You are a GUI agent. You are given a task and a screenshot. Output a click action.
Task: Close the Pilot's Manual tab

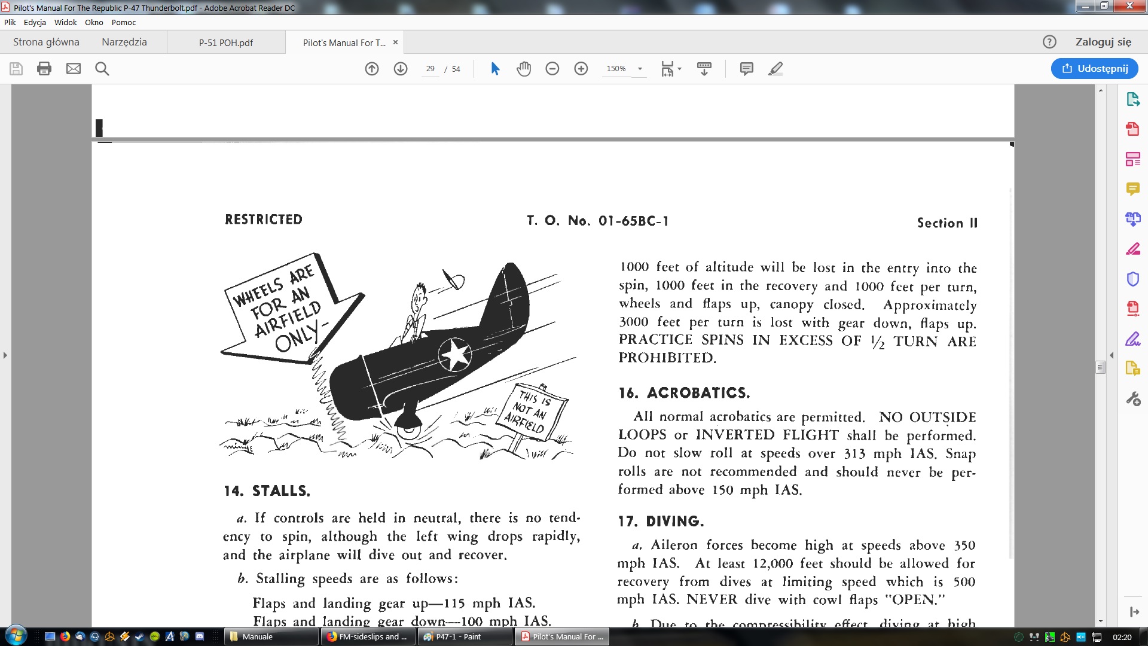click(395, 42)
